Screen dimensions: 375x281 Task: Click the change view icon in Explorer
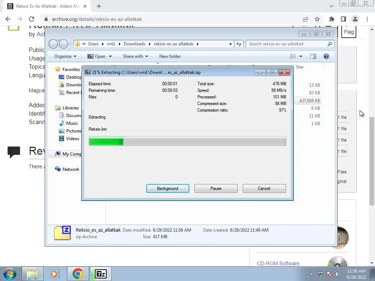coord(293,56)
